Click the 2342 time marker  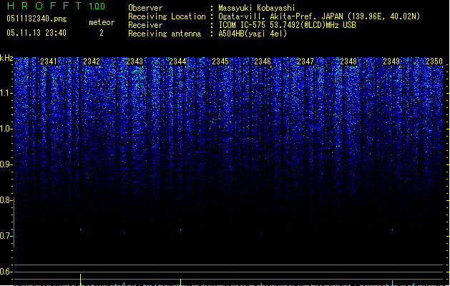pyautogui.click(x=92, y=61)
